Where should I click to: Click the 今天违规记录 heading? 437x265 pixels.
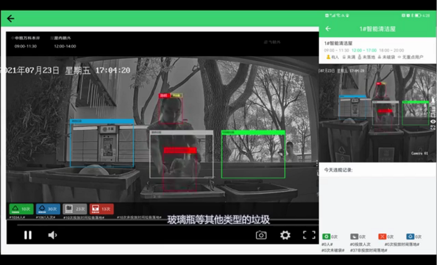(x=339, y=170)
